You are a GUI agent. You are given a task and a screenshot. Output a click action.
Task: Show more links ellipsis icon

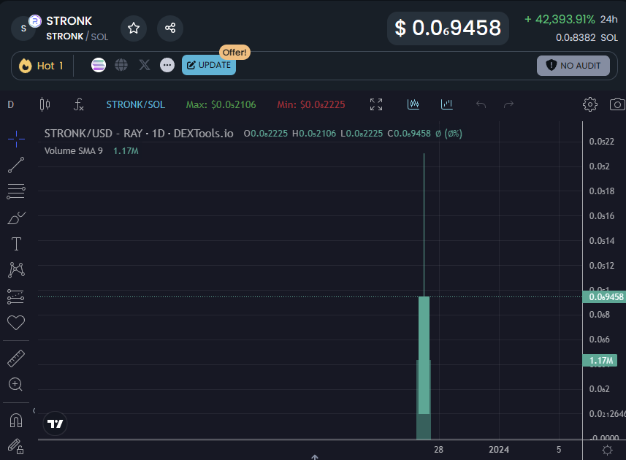(x=167, y=65)
